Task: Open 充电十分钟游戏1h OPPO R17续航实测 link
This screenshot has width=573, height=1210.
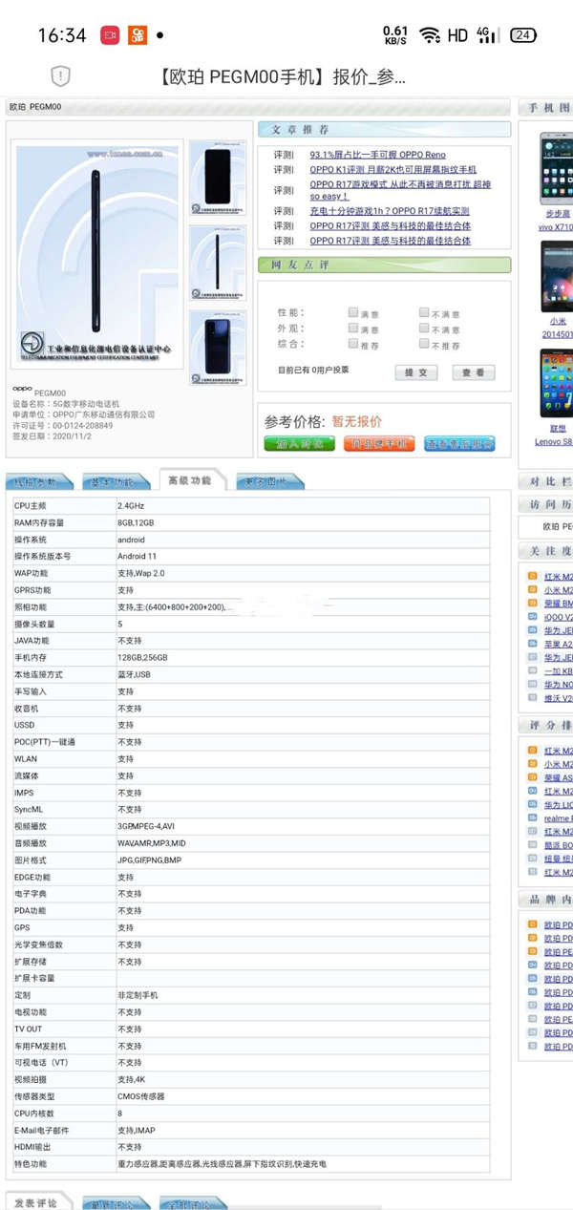Action: pos(389,211)
